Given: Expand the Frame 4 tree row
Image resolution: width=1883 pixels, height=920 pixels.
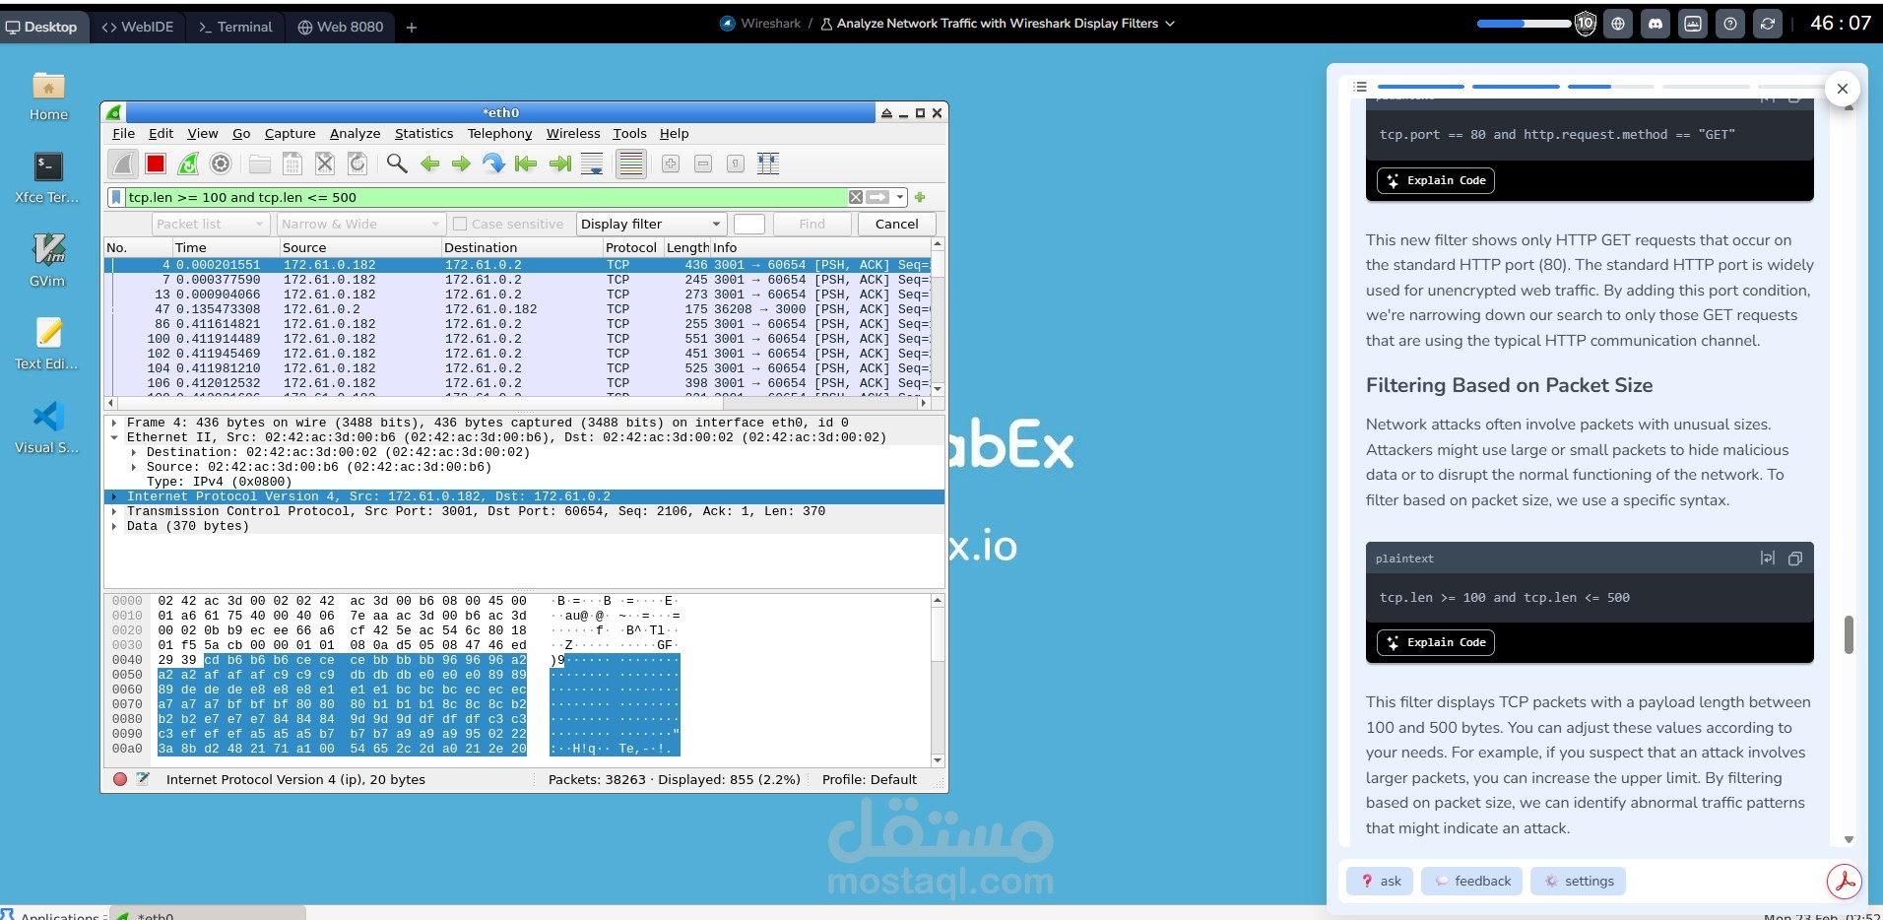Looking at the screenshot, I should [x=115, y=423].
